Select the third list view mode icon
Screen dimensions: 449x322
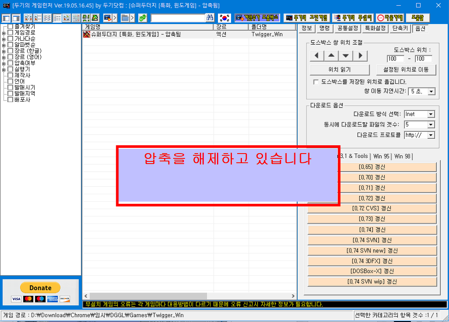coord(47,18)
